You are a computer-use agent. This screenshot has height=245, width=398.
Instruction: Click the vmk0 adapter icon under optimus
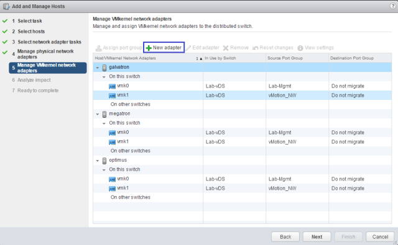pos(112,179)
